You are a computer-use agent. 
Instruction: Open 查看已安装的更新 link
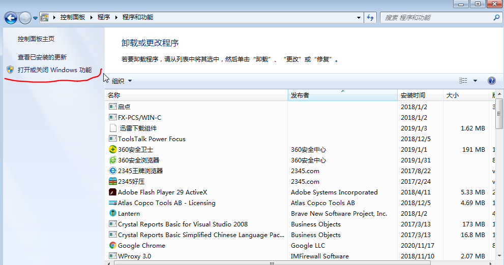click(x=42, y=57)
